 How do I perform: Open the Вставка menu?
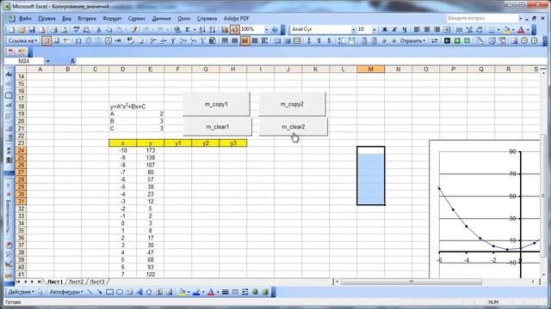coord(87,18)
